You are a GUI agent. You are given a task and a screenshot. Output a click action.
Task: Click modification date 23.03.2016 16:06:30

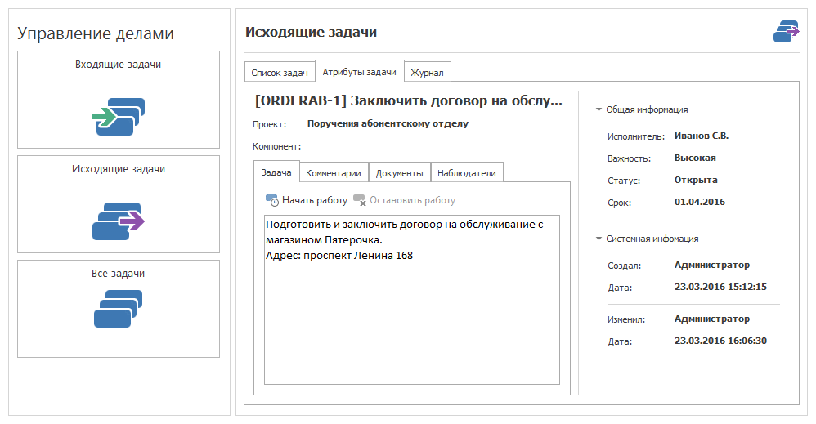[x=721, y=341]
